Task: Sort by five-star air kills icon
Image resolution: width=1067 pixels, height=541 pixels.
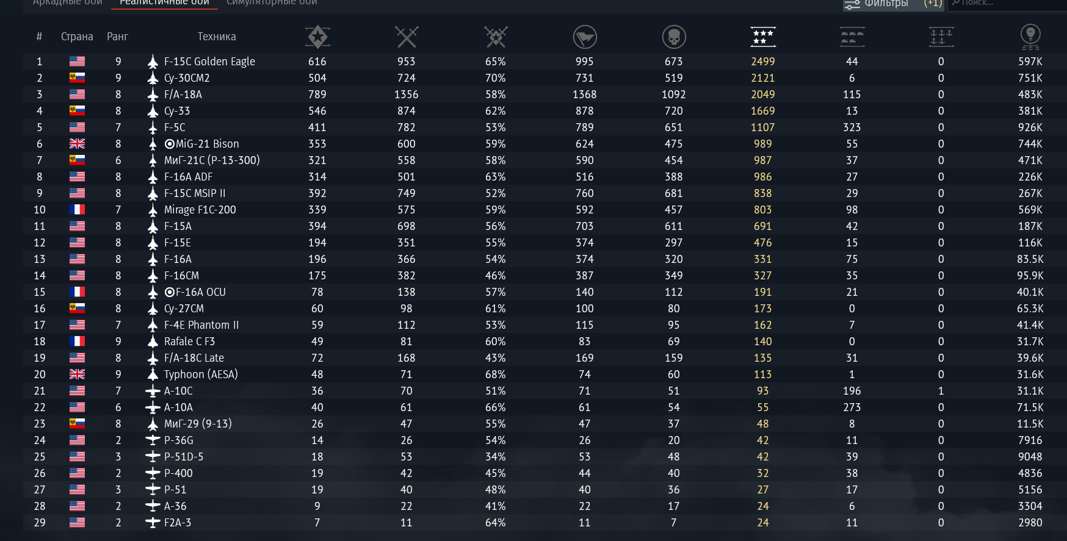Action: [763, 37]
